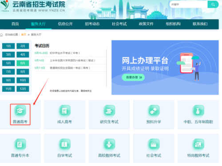Image resolution: width=222 pixels, height=166 pixels.
Task: Select 12月 in exam calendar
Action: coord(23,89)
